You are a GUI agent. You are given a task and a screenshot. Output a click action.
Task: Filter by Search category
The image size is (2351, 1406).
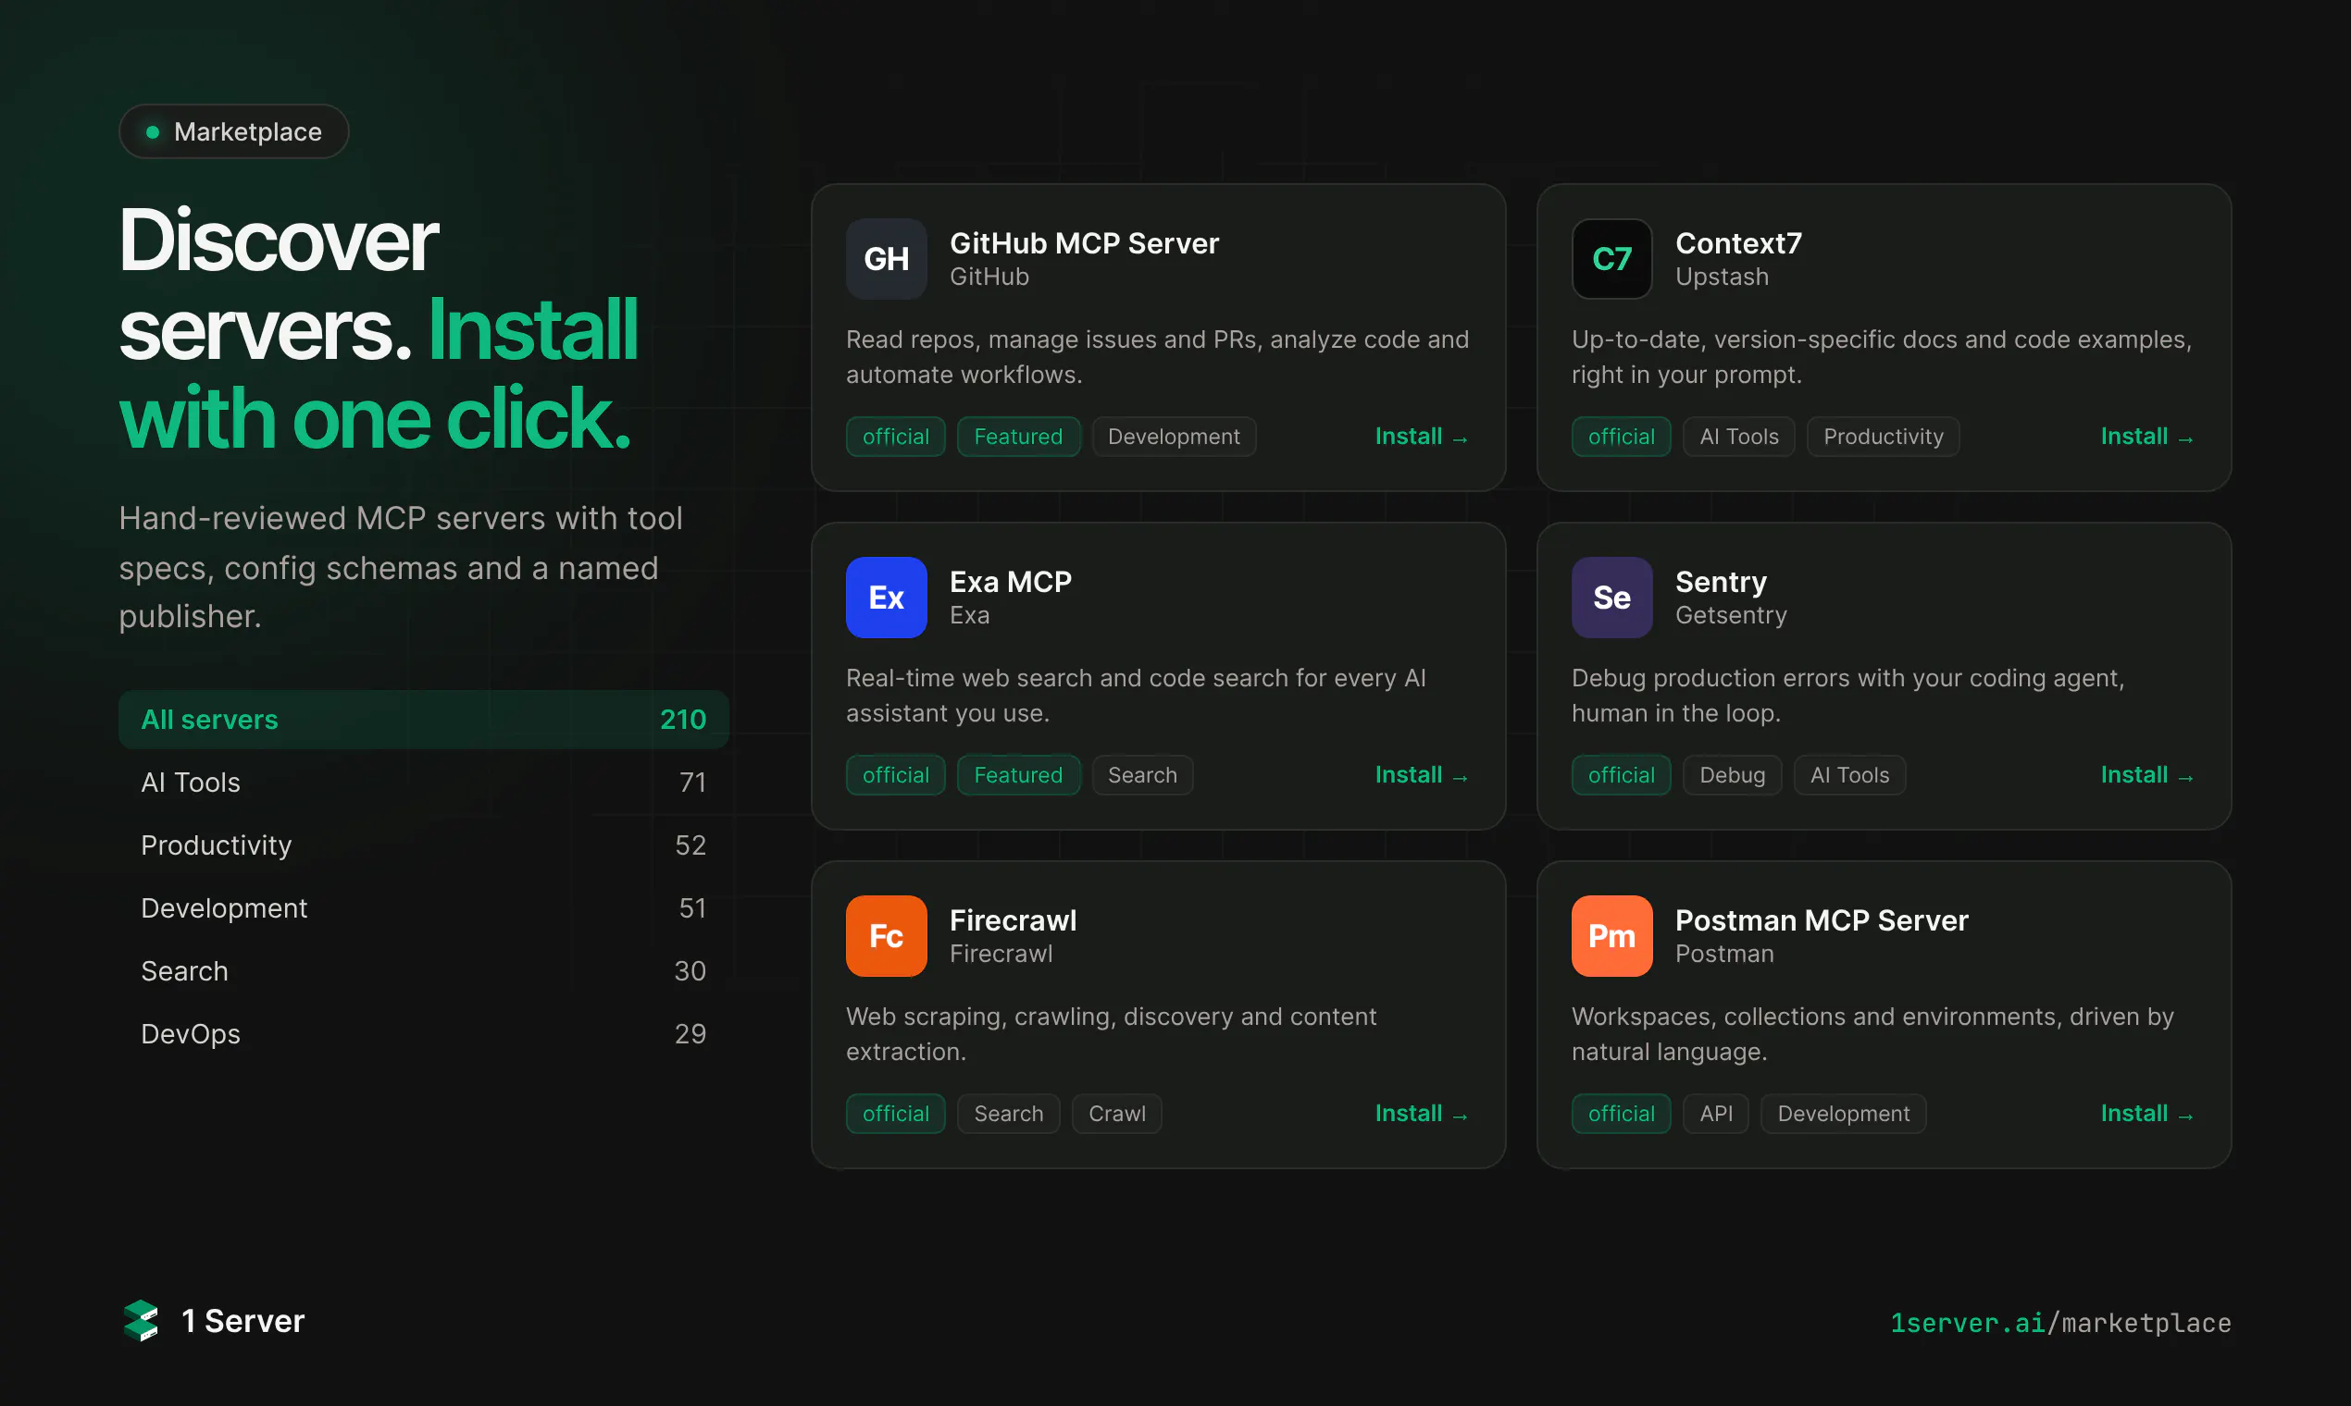(423, 970)
